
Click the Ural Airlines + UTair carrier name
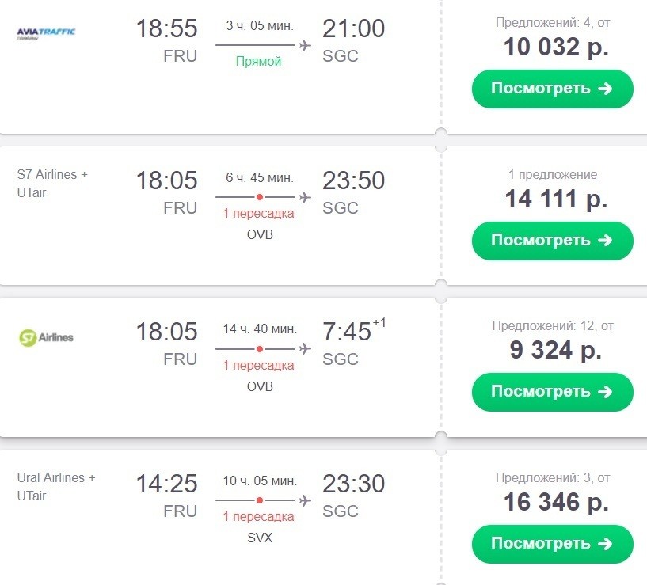55,486
